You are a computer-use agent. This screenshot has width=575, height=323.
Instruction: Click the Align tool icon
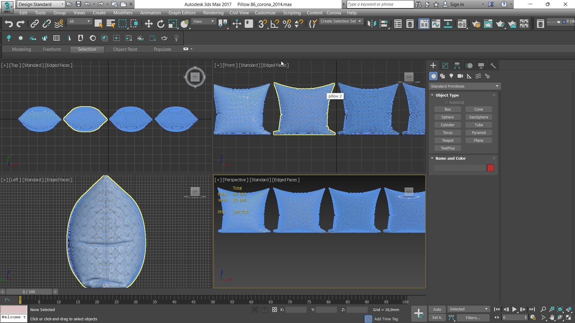click(384, 24)
